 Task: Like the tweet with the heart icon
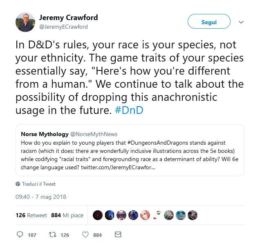(85, 235)
